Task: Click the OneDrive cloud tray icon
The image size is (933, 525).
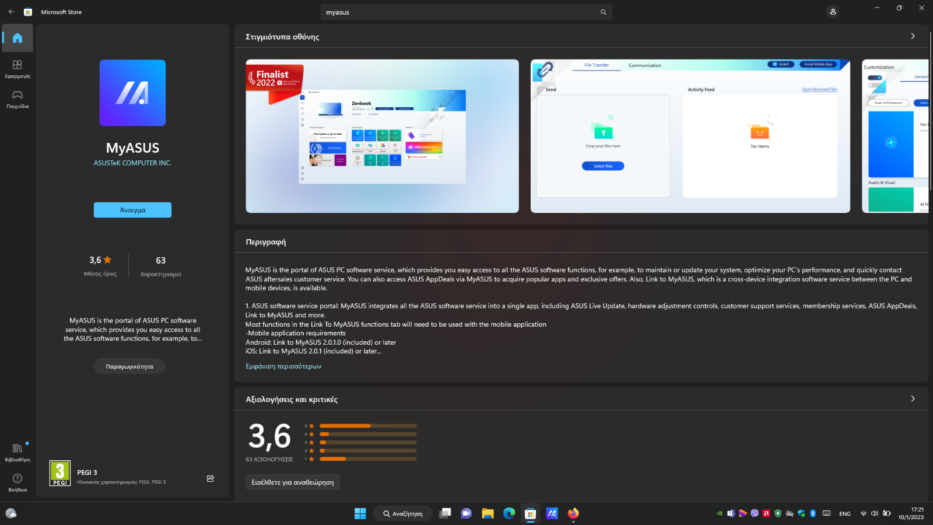Action: 790,513
